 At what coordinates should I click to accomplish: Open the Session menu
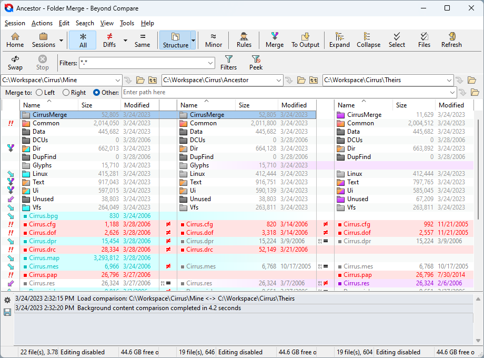tap(15, 23)
